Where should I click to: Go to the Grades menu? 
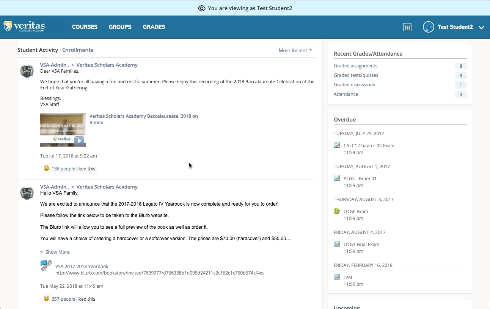click(x=154, y=27)
